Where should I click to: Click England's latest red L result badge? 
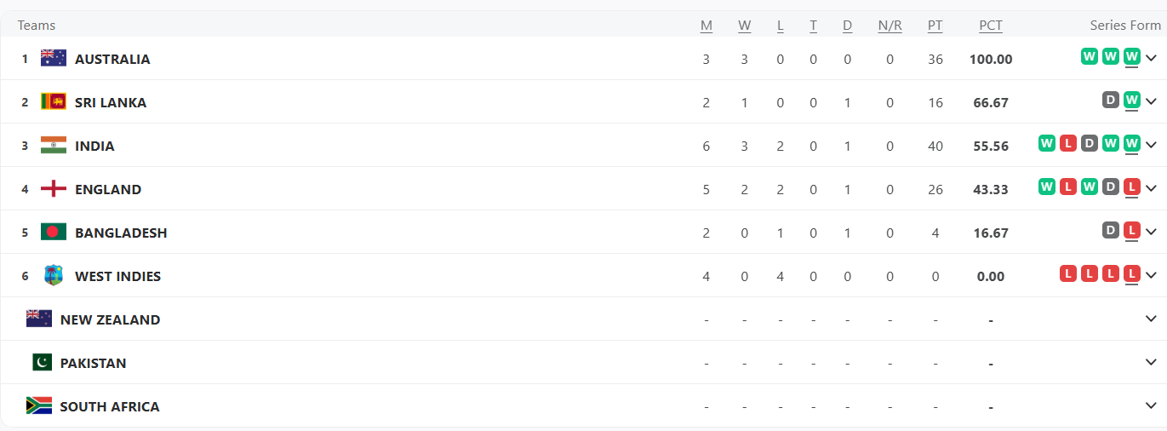1131,187
